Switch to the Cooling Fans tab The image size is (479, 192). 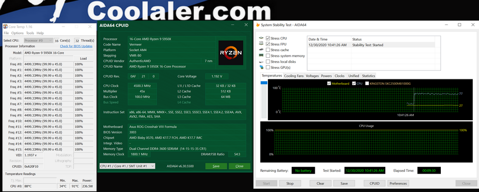coord(294,76)
